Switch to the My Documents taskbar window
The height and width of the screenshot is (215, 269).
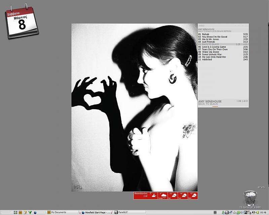tap(61, 212)
